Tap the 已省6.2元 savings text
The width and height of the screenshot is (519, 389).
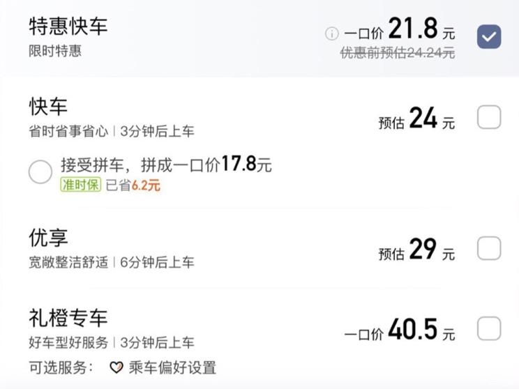point(133,185)
